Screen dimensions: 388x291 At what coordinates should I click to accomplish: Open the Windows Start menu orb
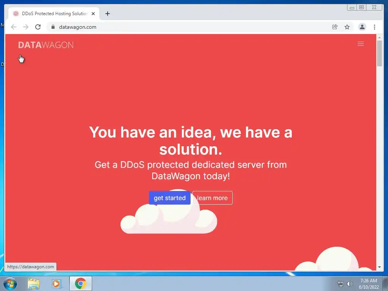[10, 283]
